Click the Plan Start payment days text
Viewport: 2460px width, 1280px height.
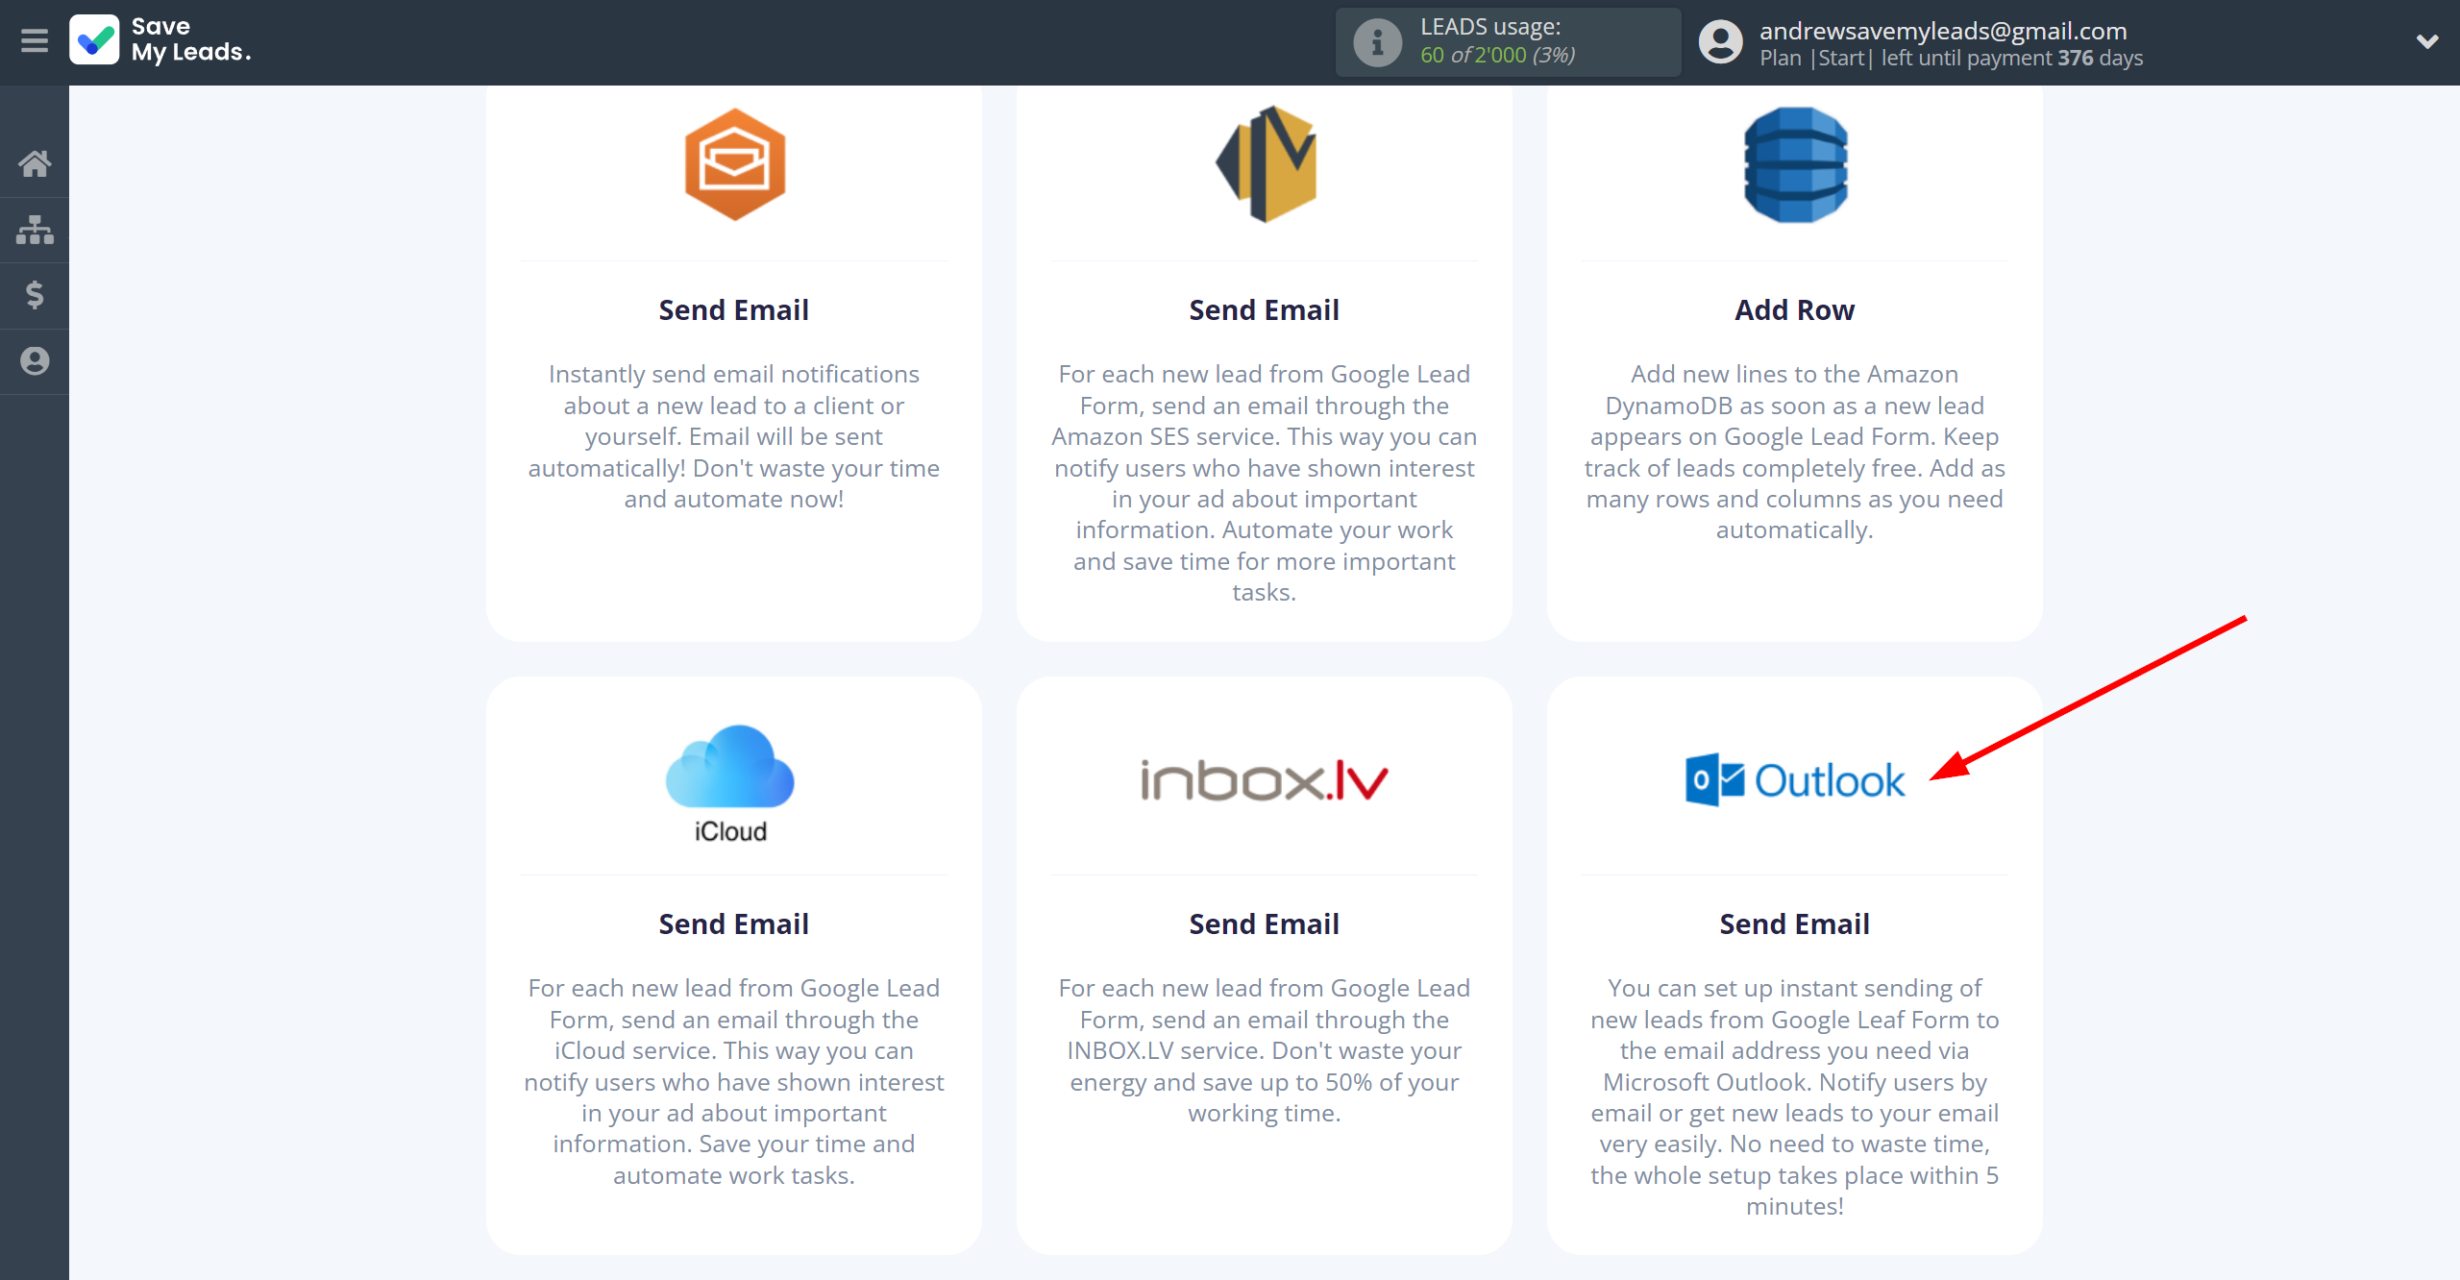pyautogui.click(x=1951, y=58)
